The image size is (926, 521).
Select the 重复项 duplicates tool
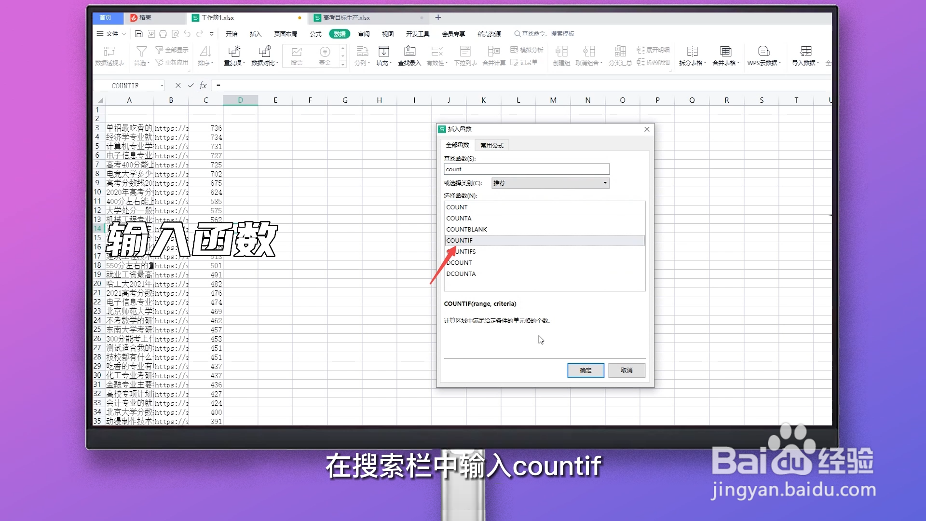(234, 55)
